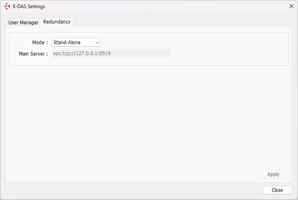Screen dimensions: 298x200
Task: Switch to the User Manager tab
Action: (x=23, y=22)
